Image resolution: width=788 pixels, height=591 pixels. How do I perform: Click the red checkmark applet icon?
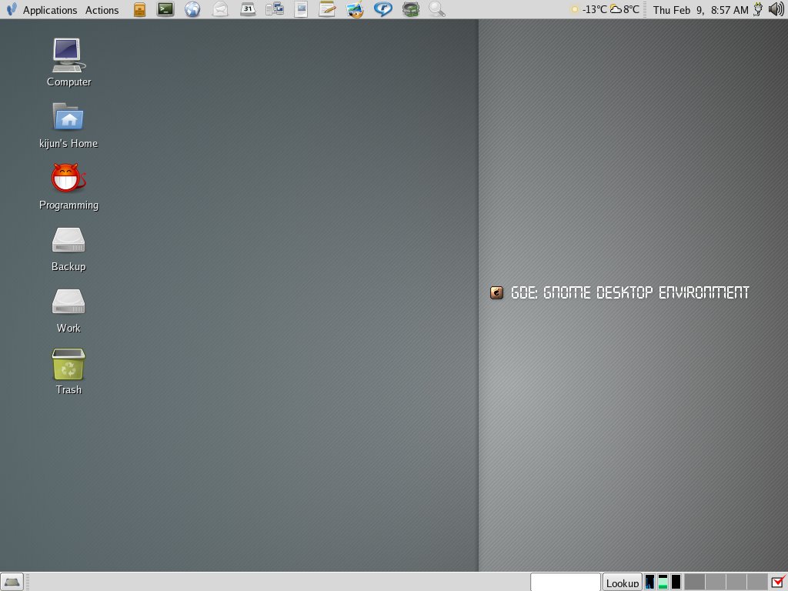779,582
